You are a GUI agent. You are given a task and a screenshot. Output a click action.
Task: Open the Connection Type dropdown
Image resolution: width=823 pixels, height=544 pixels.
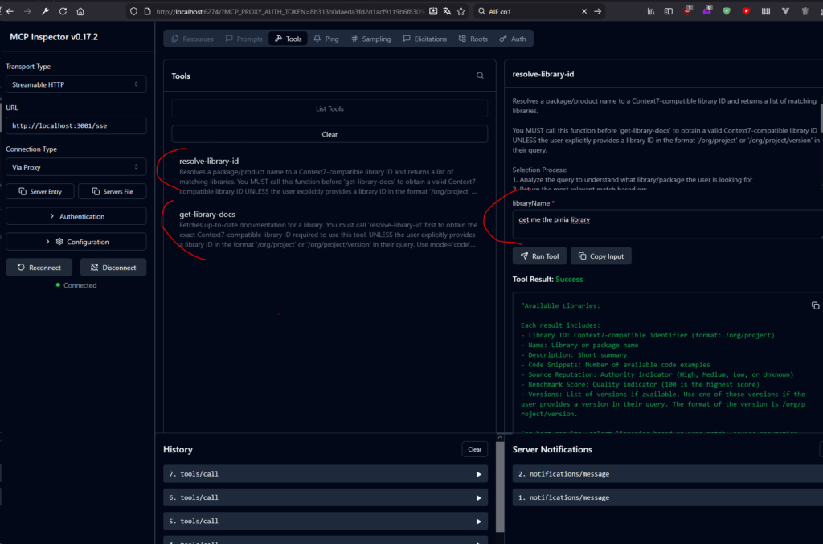(x=76, y=168)
